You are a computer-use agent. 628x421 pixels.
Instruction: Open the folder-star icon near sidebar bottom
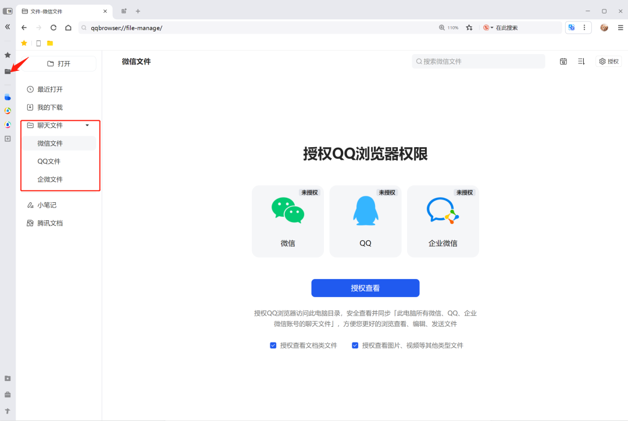(7, 378)
